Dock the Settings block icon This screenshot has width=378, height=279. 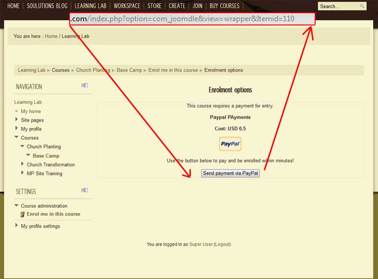point(85,190)
